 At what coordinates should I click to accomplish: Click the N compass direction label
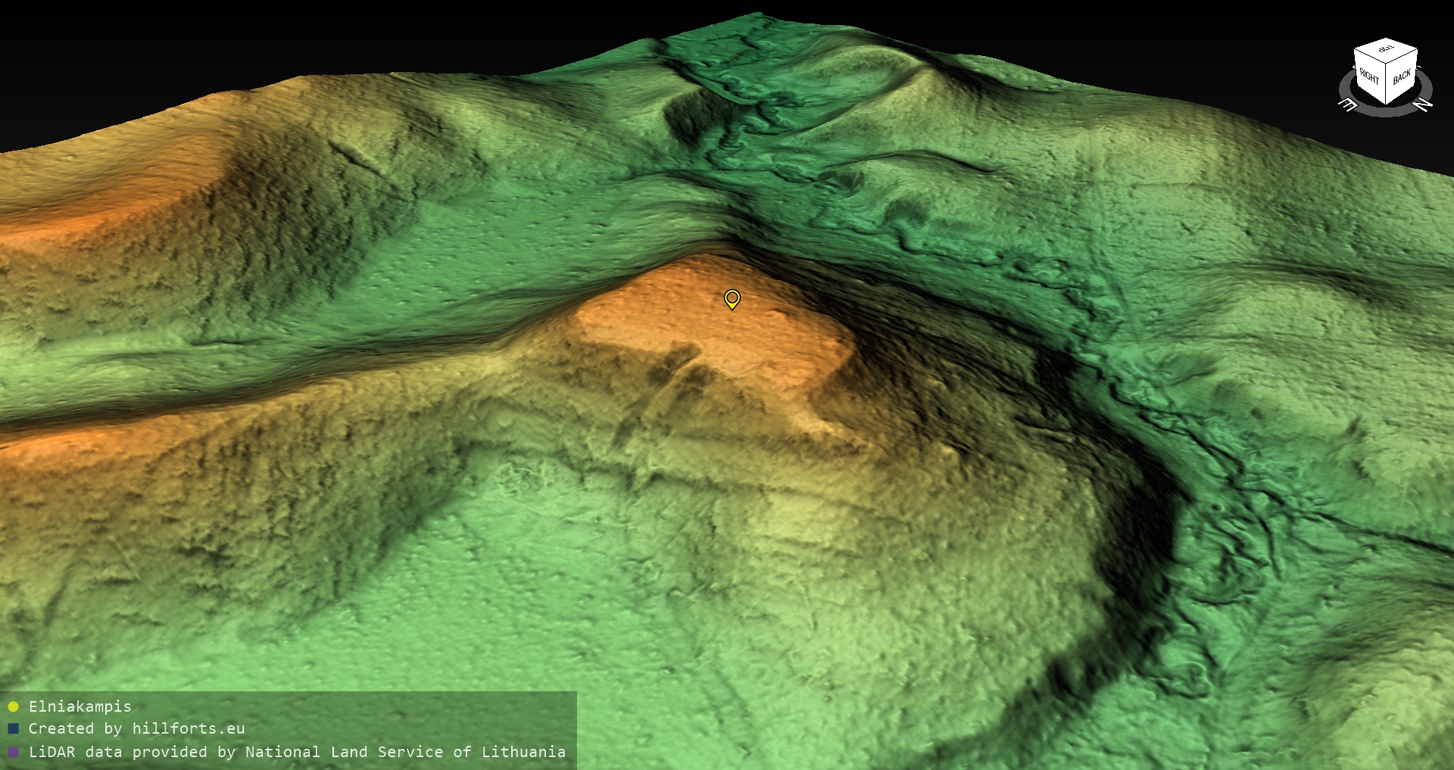(x=1423, y=104)
